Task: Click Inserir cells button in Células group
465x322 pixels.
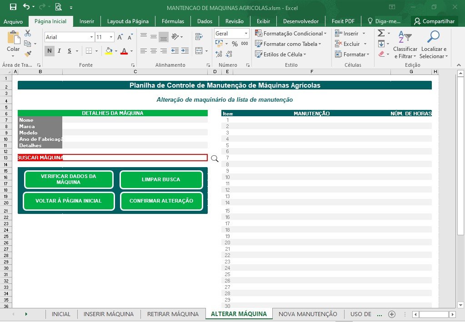Action: pos(347,34)
